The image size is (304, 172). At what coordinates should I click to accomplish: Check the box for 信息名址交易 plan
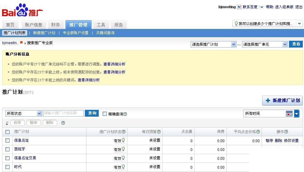coord(8,158)
